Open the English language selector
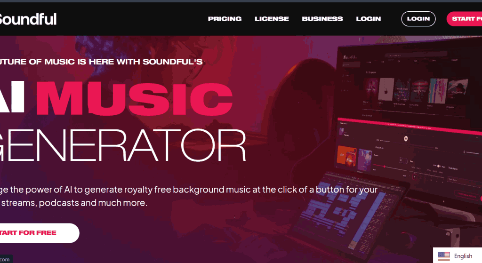Screen dimensions: 482x263 point(457,255)
